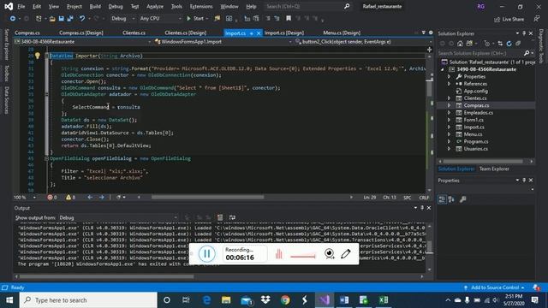548x308 pixels.
Task: Click the Properties wrench icon
Action: pos(462,199)
